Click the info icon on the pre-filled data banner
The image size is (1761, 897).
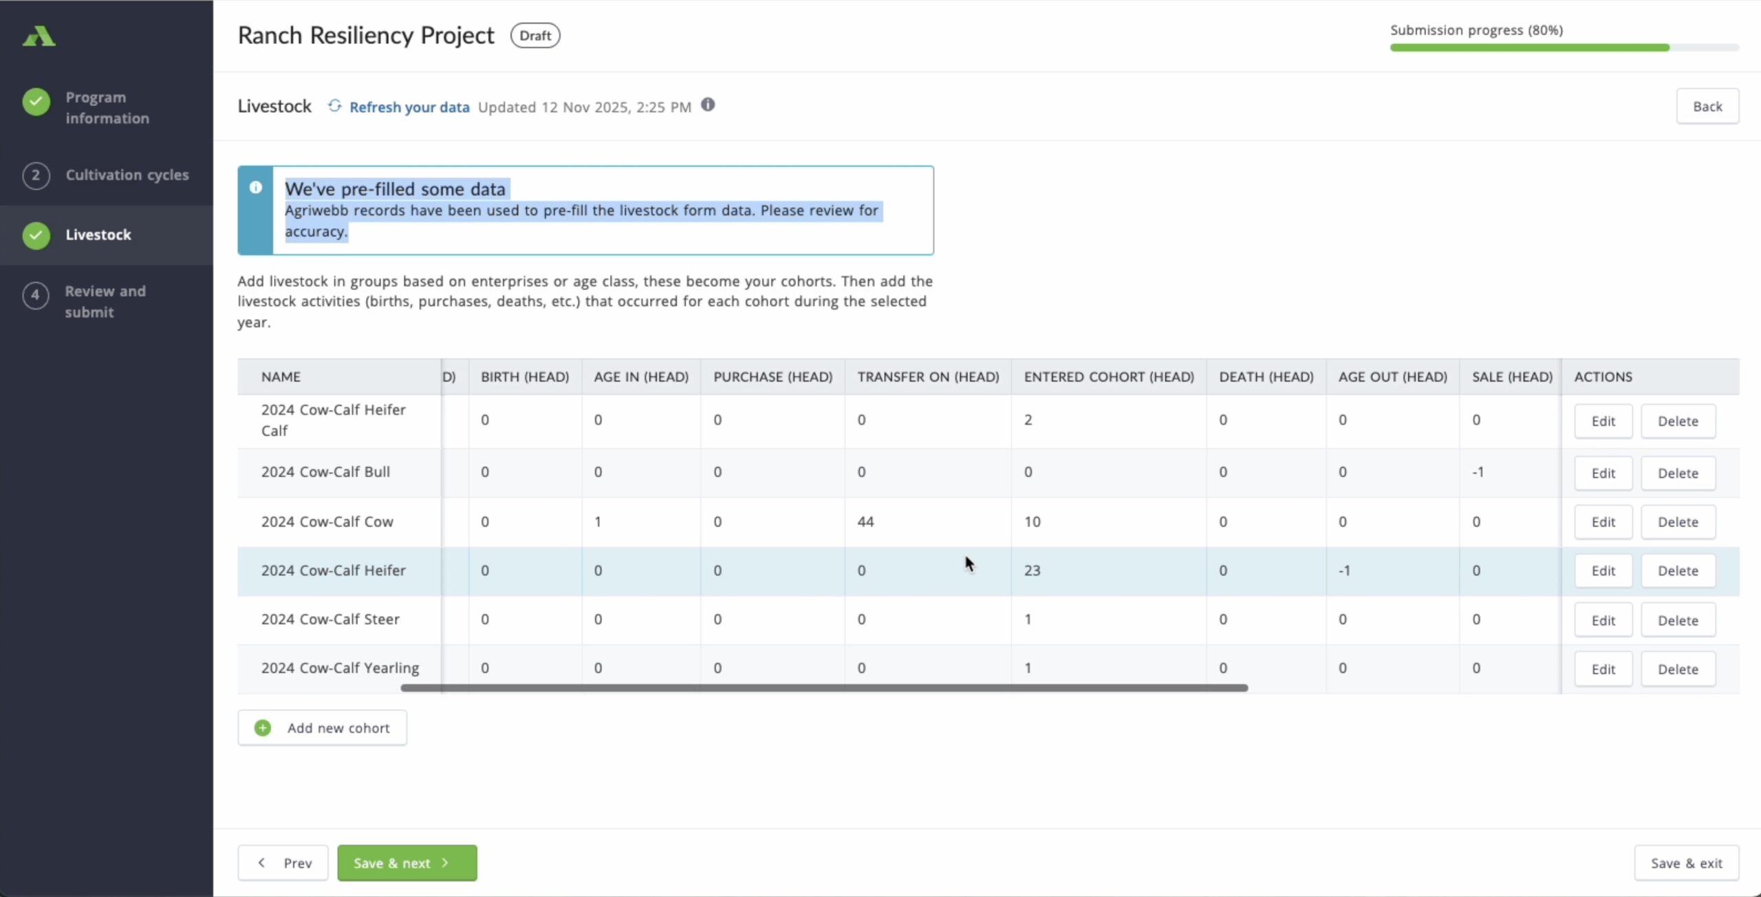(255, 187)
